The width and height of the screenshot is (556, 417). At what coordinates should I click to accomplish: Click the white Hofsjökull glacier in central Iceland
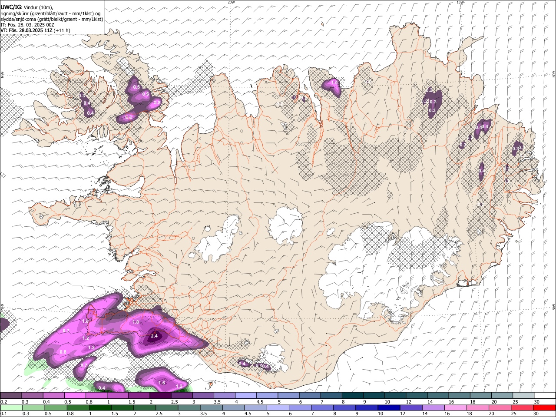[x=285, y=225]
